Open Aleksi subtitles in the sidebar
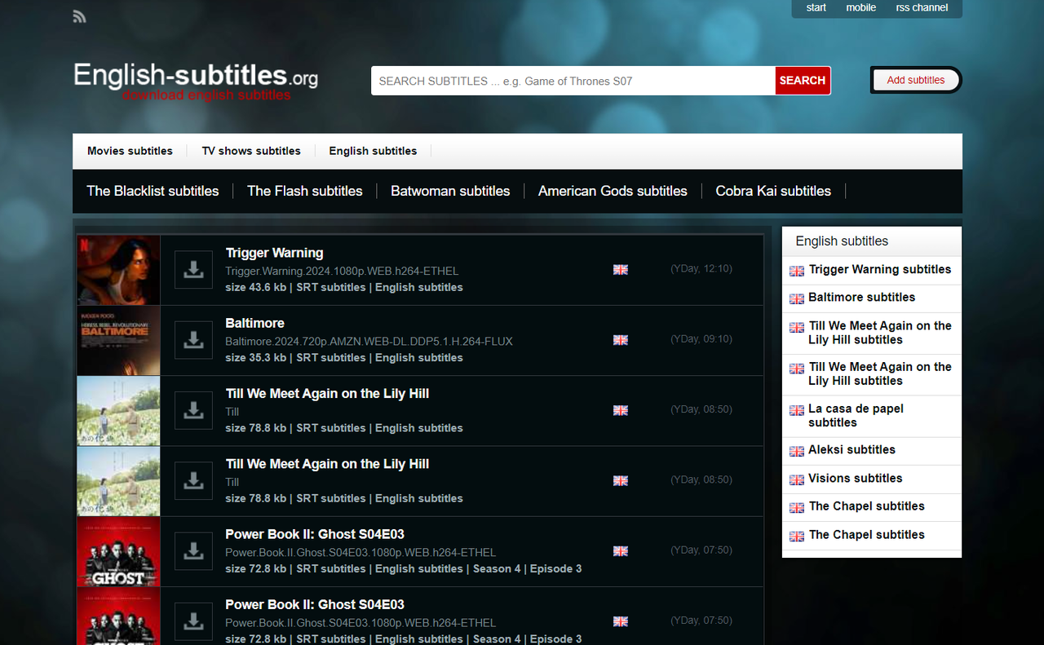The height and width of the screenshot is (645, 1044). coord(851,450)
